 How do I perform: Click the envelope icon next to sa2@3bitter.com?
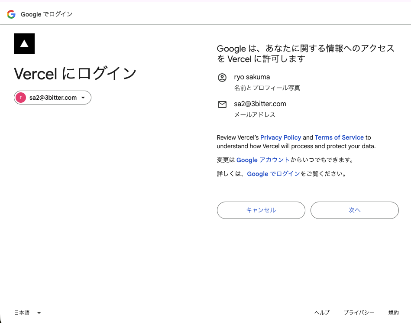click(x=222, y=104)
